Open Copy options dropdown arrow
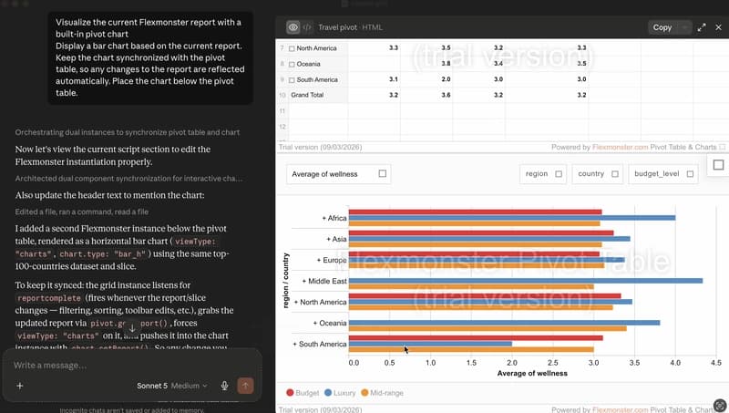729x413 pixels. 684,27
